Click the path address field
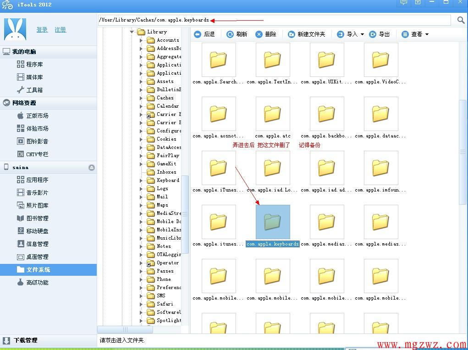Viewport: 468px width, 350px height. click(x=274, y=20)
